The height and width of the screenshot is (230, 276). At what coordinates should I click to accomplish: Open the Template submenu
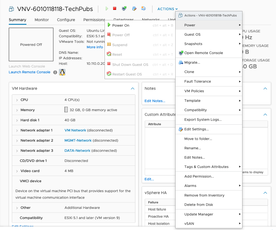209,101
